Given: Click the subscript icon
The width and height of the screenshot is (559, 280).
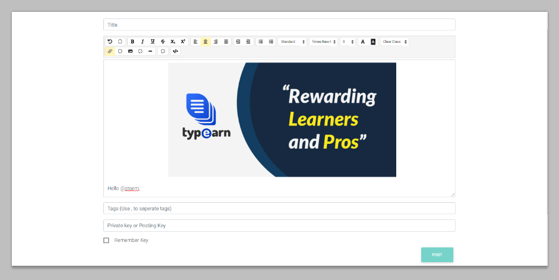Looking at the screenshot, I should 173,42.
